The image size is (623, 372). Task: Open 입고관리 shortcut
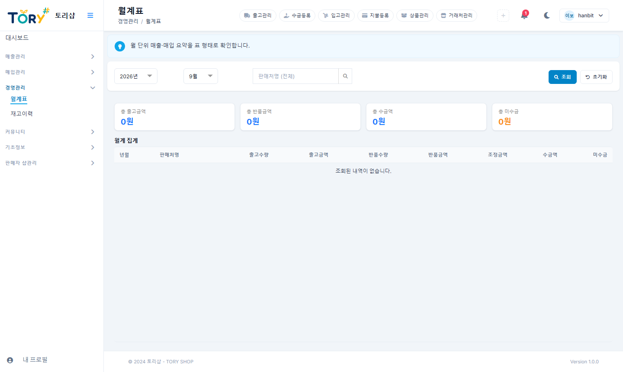point(336,16)
